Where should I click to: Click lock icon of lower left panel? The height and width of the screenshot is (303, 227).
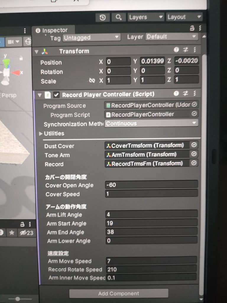pos(22,224)
